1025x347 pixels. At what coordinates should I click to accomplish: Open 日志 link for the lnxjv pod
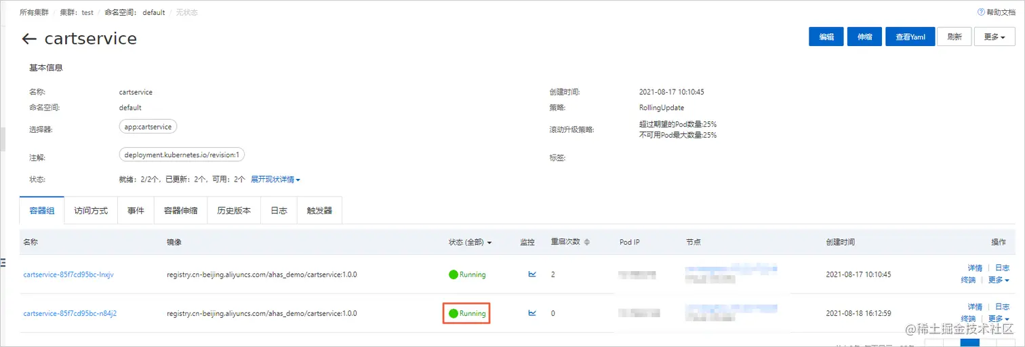click(1002, 268)
